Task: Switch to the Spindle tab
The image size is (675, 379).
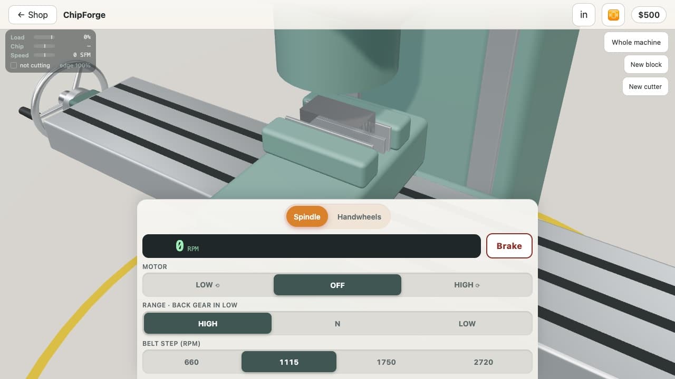Action: pos(307,216)
